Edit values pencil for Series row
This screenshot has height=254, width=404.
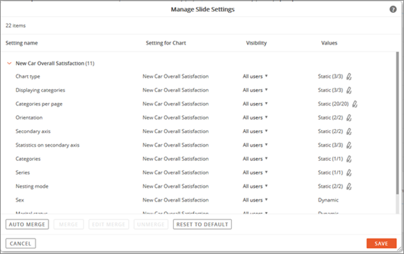click(x=349, y=173)
